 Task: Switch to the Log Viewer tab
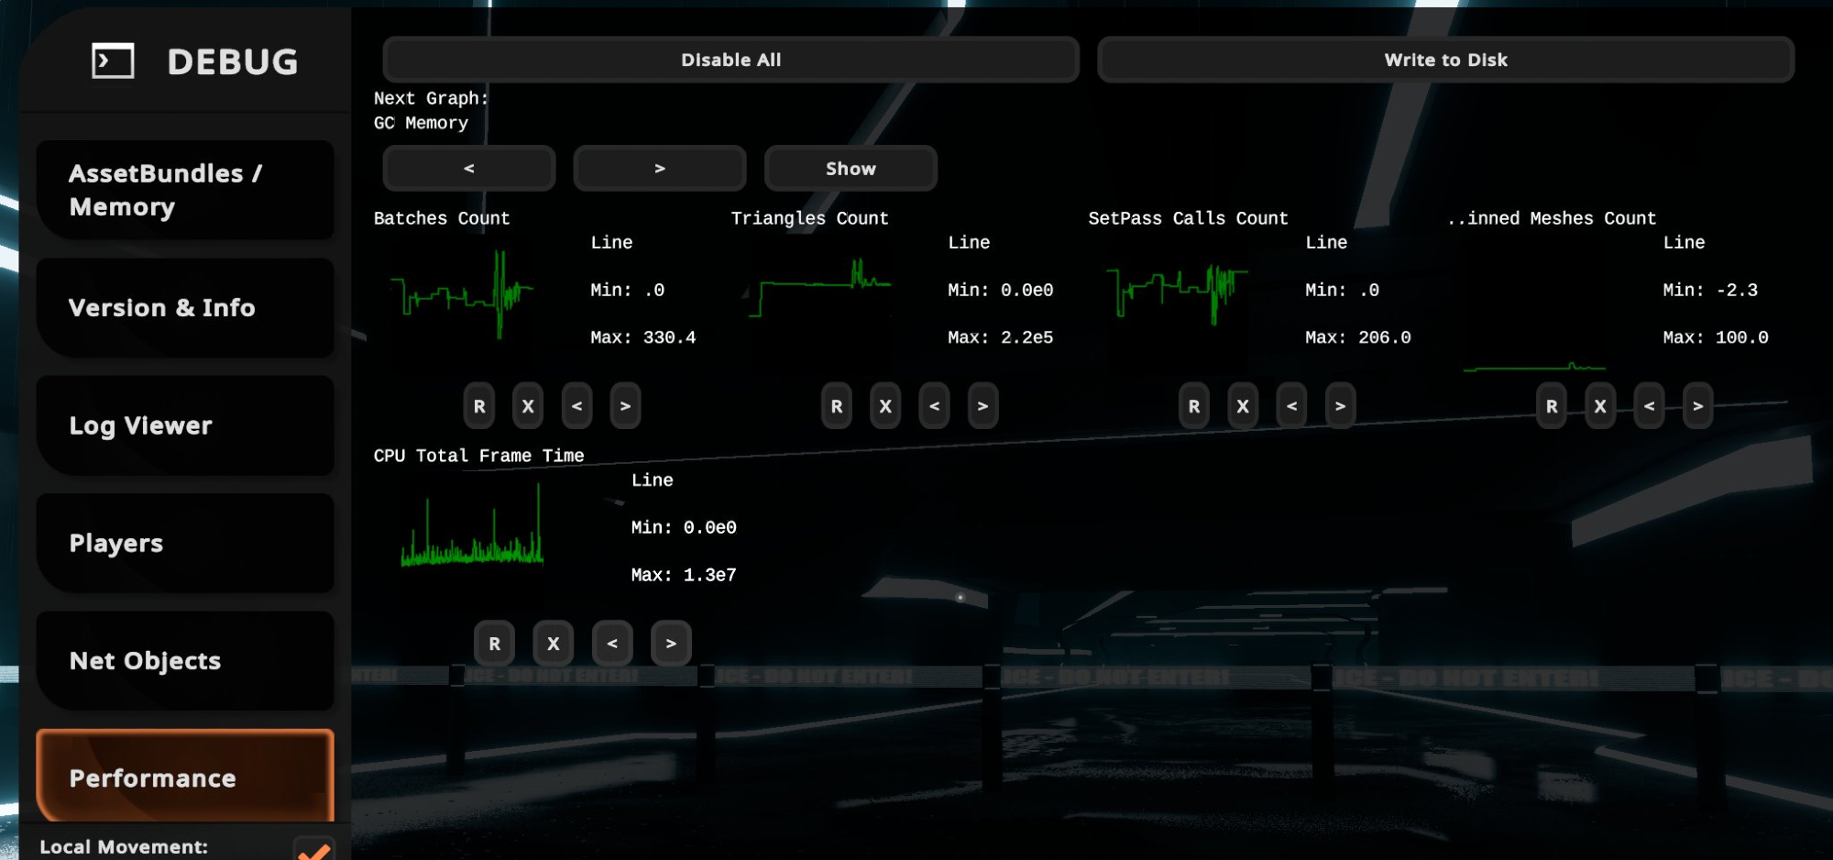tap(185, 425)
